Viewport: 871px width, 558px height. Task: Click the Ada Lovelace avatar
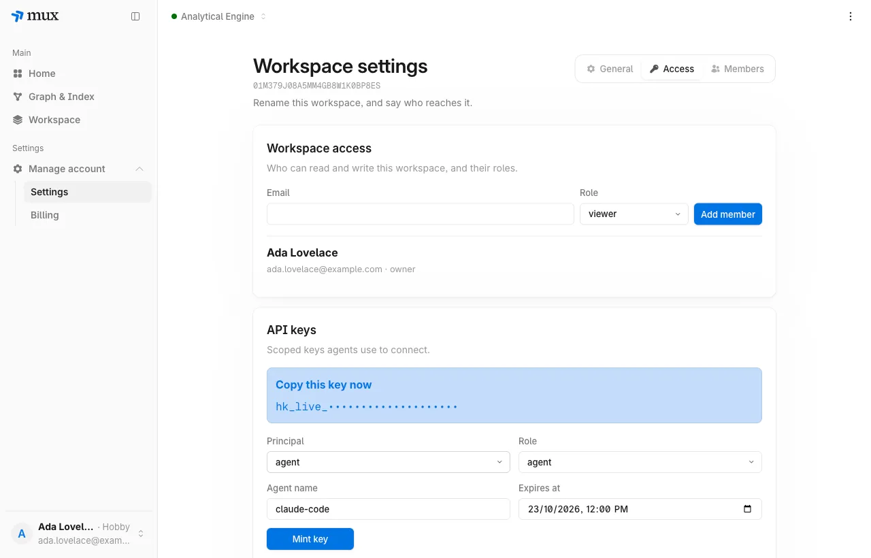pos(22,534)
